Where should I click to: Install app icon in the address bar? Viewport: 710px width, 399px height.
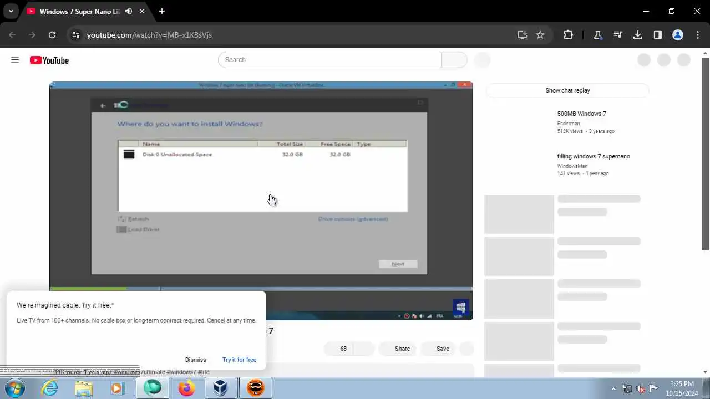(522, 35)
